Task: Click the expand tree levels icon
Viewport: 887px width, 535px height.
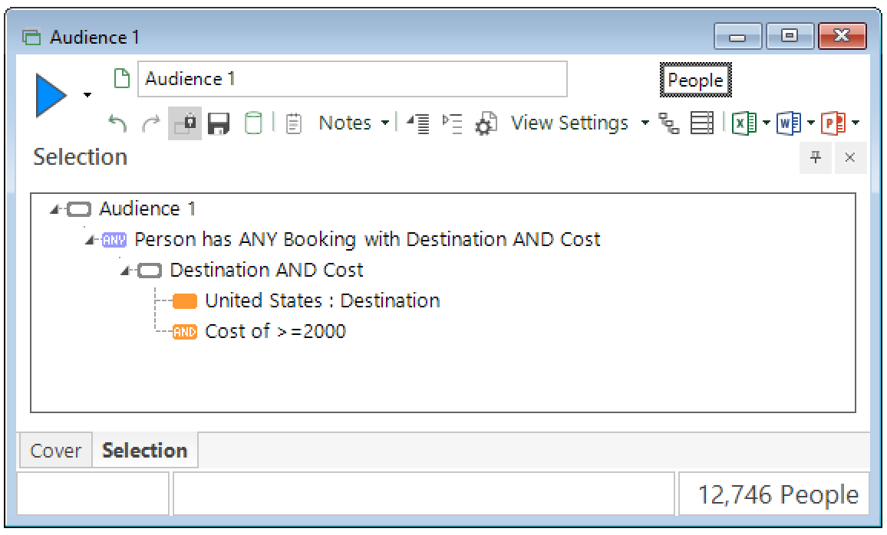Action: [453, 123]
